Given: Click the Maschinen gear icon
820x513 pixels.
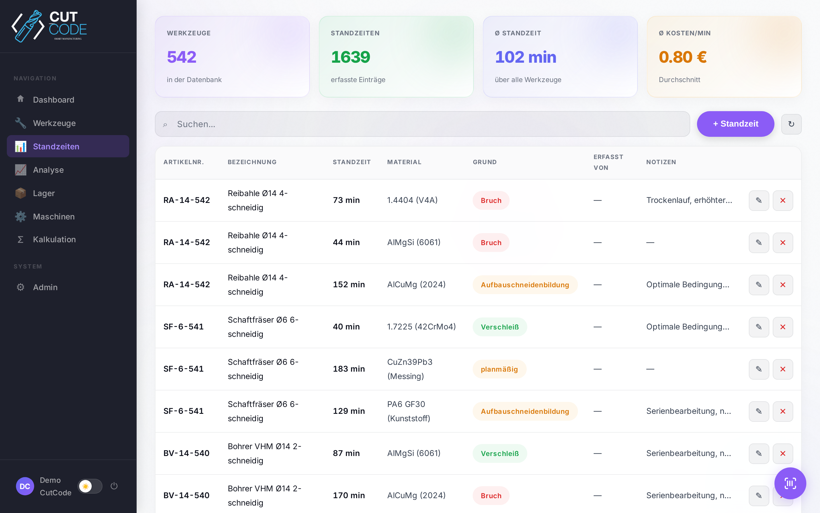Looking at the screenshot, I should pyautogui.click(x=20, y=217).
